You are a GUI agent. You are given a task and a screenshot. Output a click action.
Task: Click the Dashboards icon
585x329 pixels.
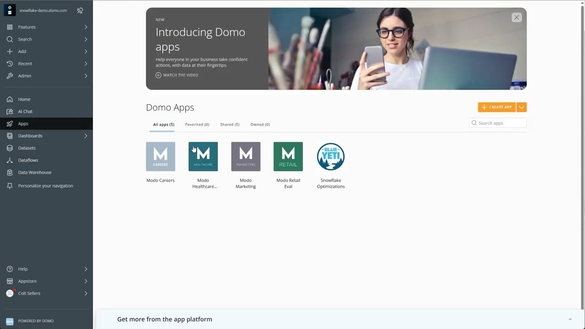pos(10,136)
